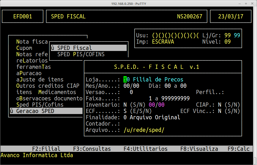Click F3:Consultas in the function bar
This screenshot has width=257, height=165.
(x=92, y=149)
